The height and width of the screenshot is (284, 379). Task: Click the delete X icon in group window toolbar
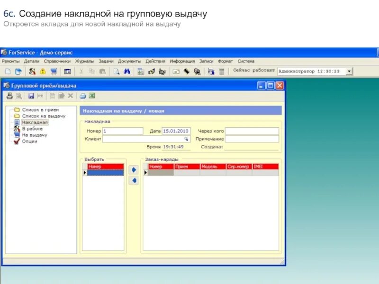click(x=70, y=96)
